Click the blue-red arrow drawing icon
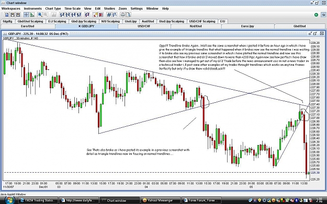Image resolution: width=327 pixels, height=204 pixels. [87, 15]
